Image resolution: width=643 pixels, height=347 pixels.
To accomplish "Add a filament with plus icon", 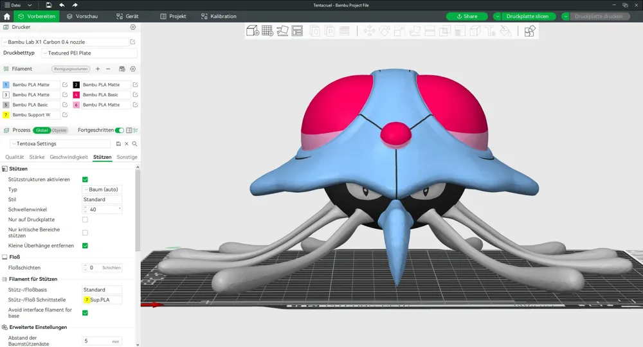I will (x=98, y=69).
